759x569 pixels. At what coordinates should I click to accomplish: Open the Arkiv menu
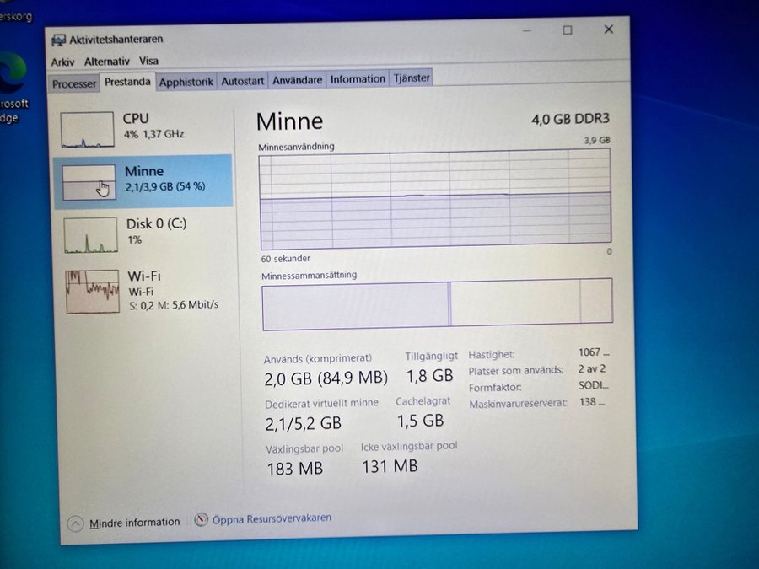coord(62,62)
